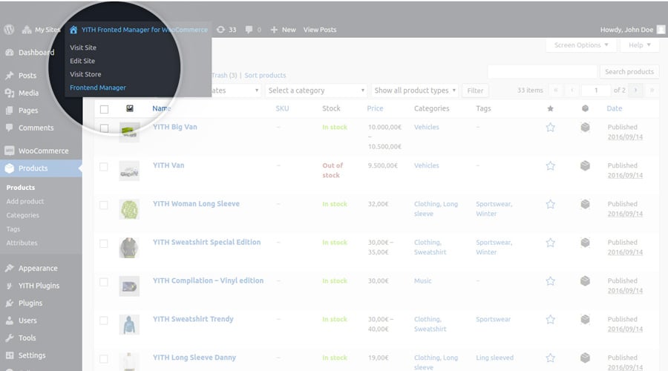
Task: Click the current page number field
Action: click(x=596, y=91)
